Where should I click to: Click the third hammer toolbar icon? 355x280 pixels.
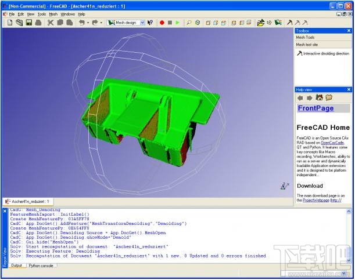305,23
